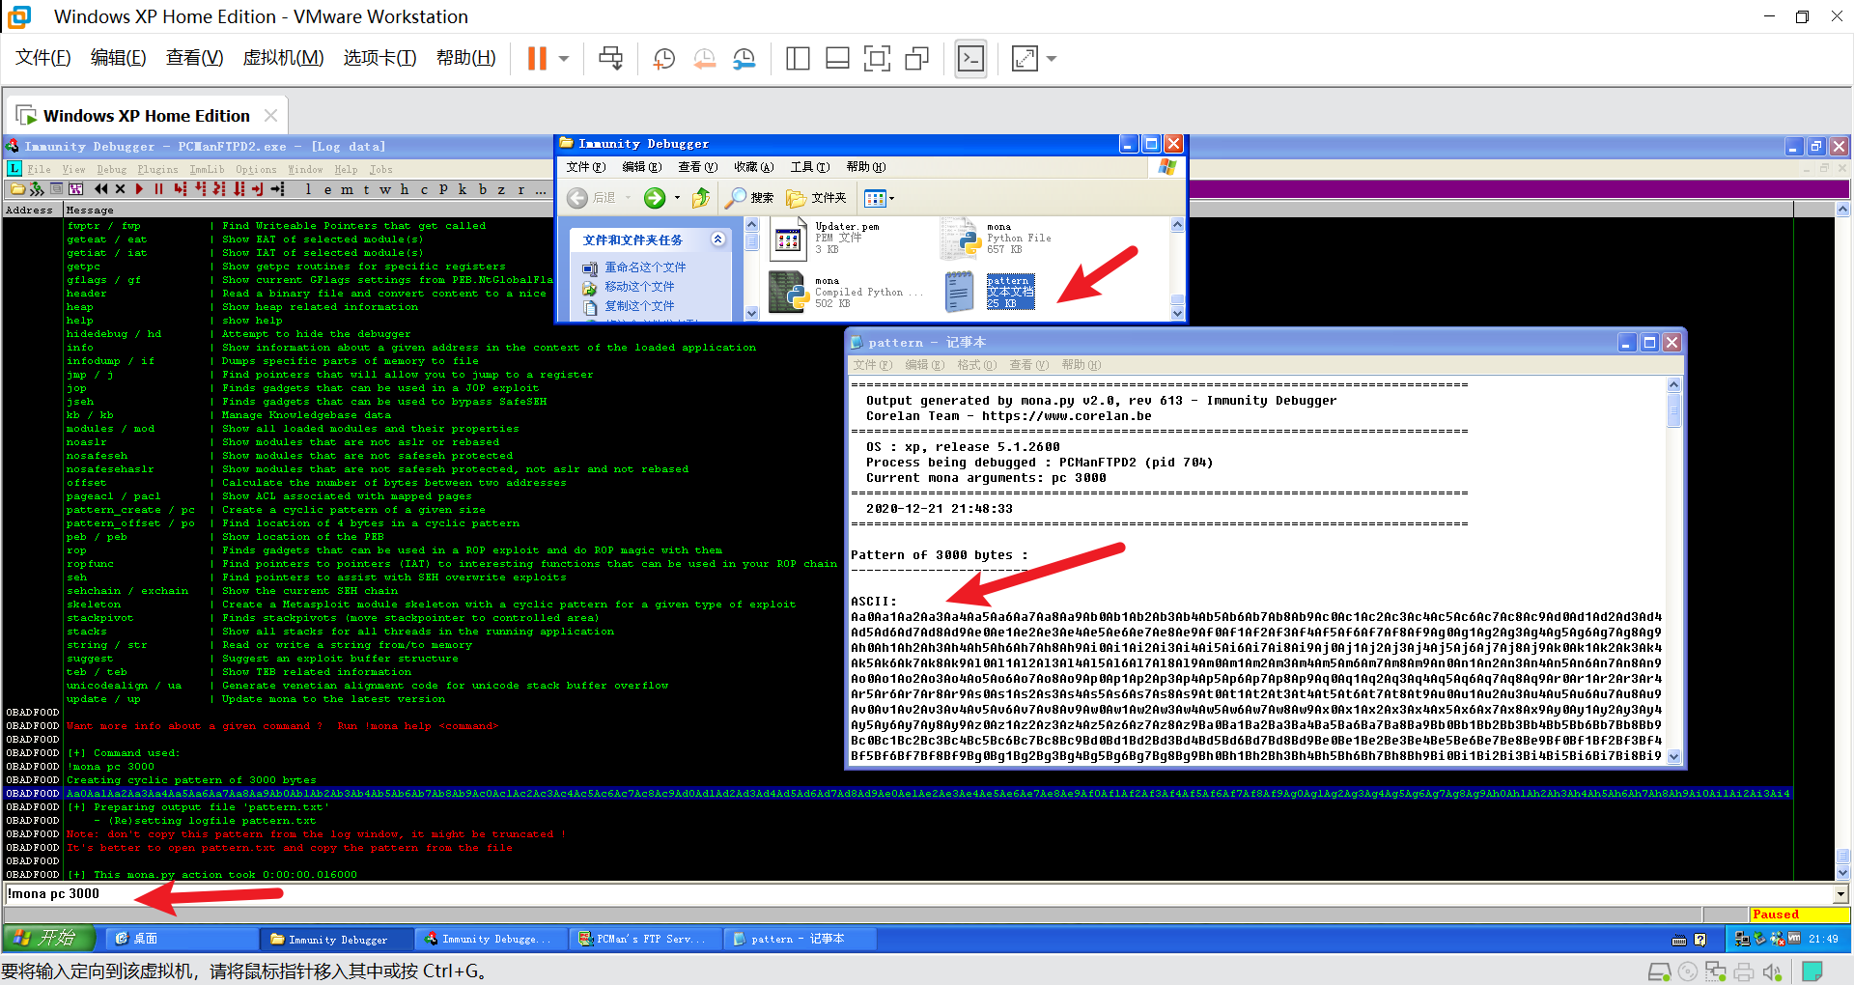Click the Step over toolbar icon

click(200, 189)
